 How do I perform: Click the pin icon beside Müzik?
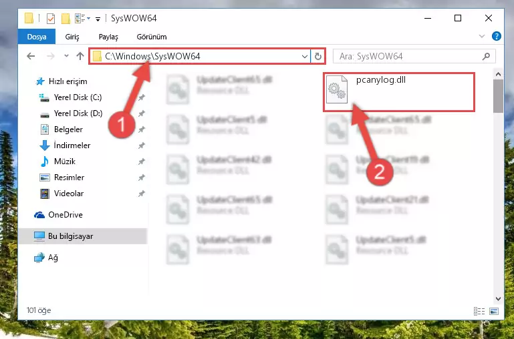click(x=141, y=161)
